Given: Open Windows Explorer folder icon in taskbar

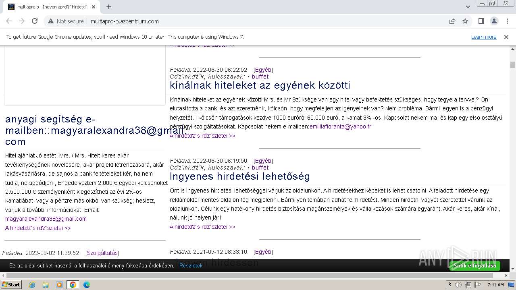Looking at the screenshot, I should tap(46, 285).
